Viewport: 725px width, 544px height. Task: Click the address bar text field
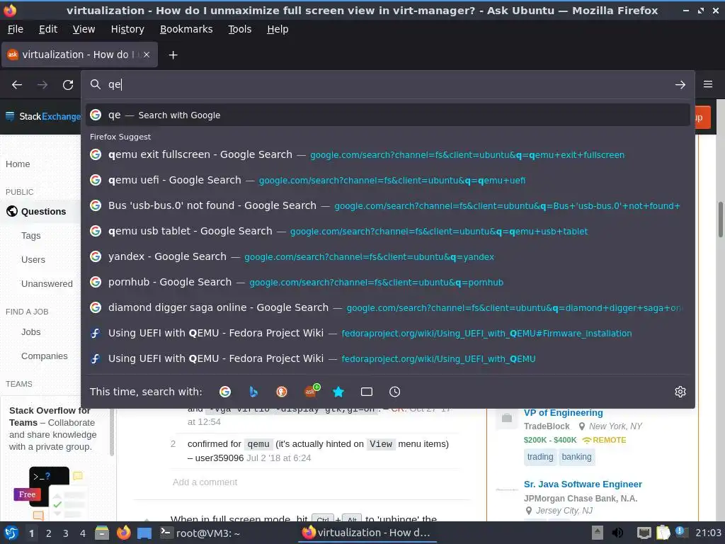[x=387, y=85]
